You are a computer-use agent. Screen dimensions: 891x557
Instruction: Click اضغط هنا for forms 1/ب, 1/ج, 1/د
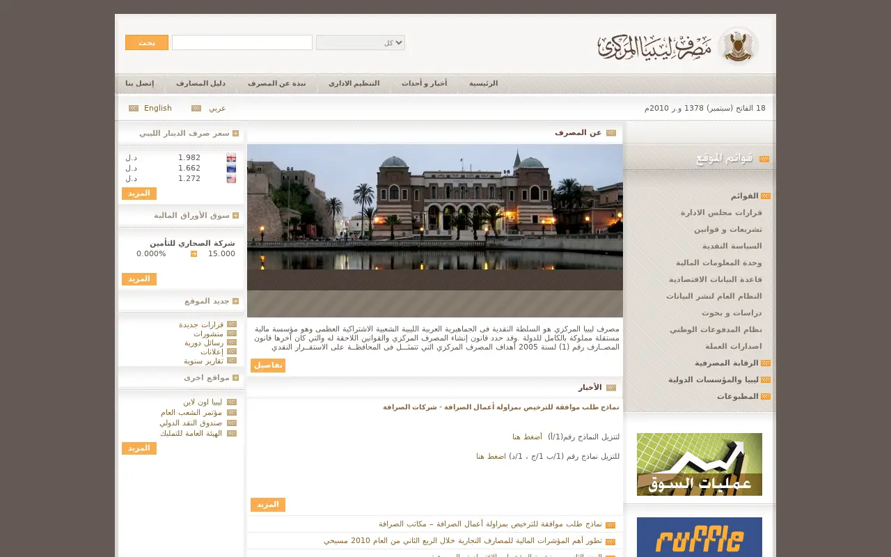(x=491, y=456)
